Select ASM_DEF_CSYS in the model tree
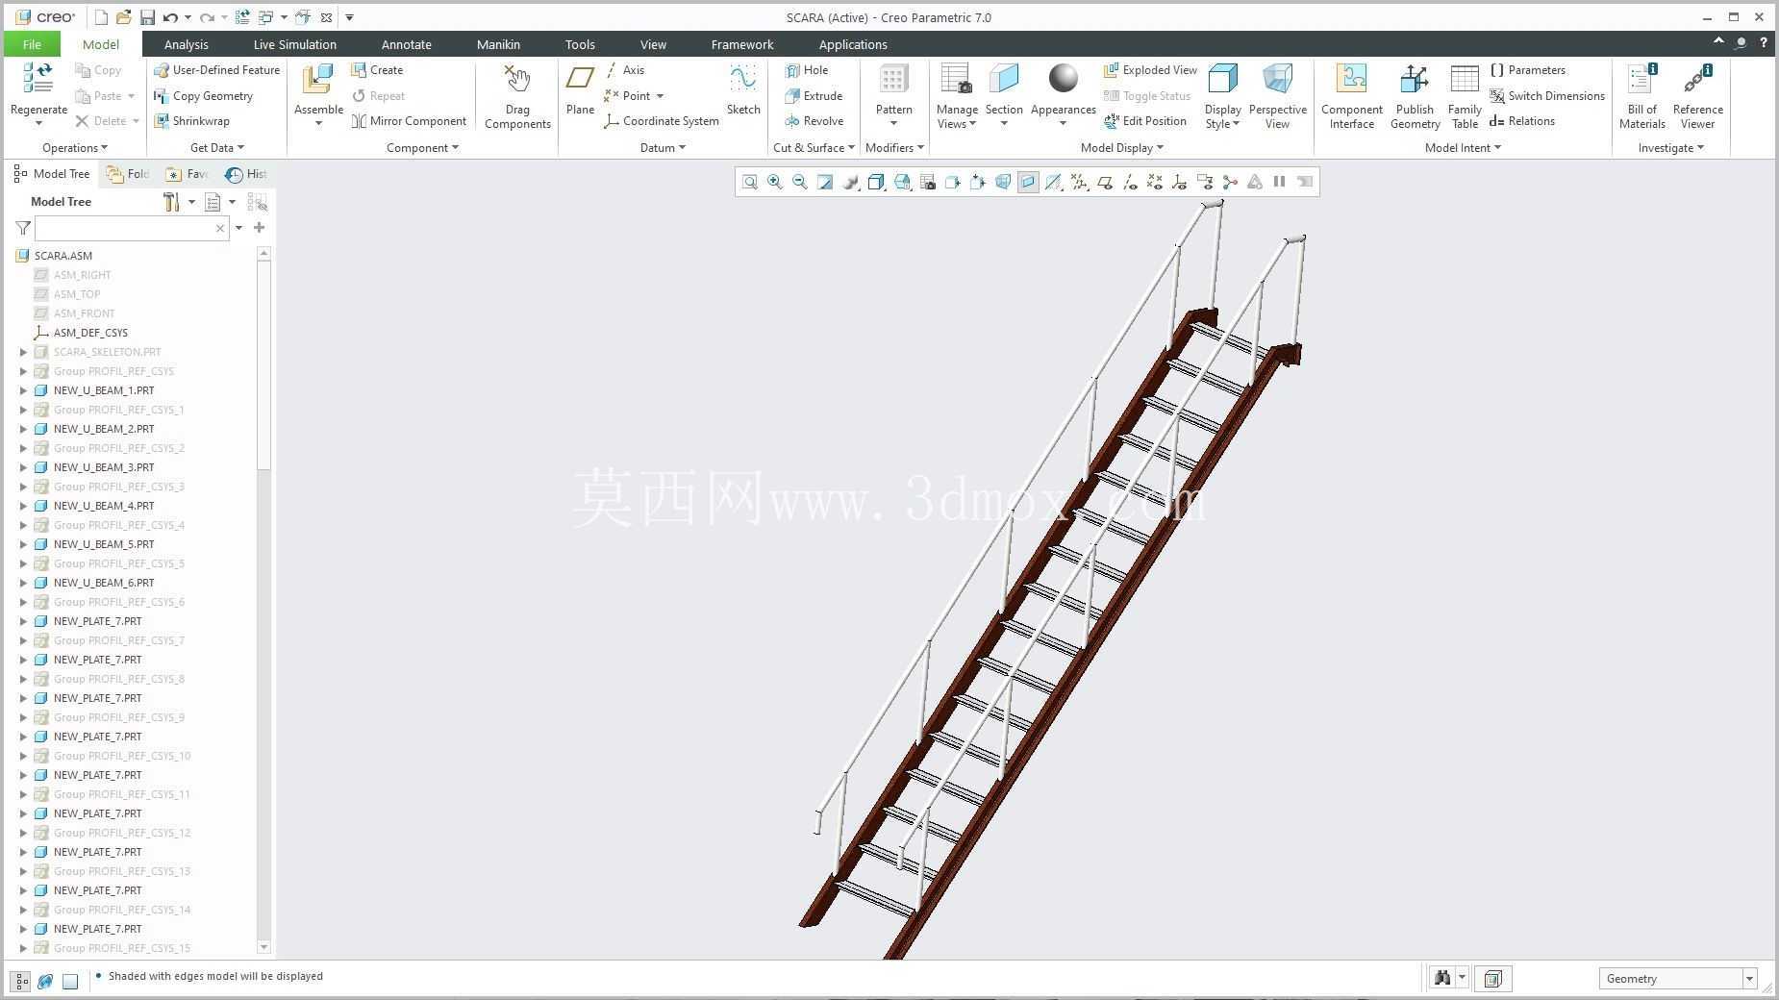Image resolution: width=1779 pixels, height=1000 pixels. click(90, 333)
